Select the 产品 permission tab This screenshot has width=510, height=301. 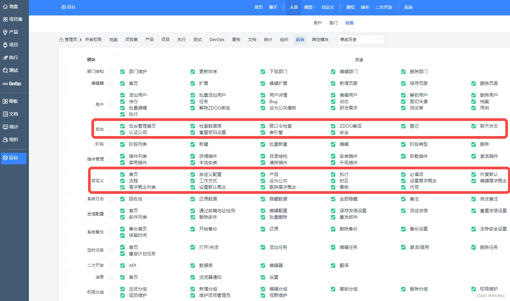click(x=150, y=40)
